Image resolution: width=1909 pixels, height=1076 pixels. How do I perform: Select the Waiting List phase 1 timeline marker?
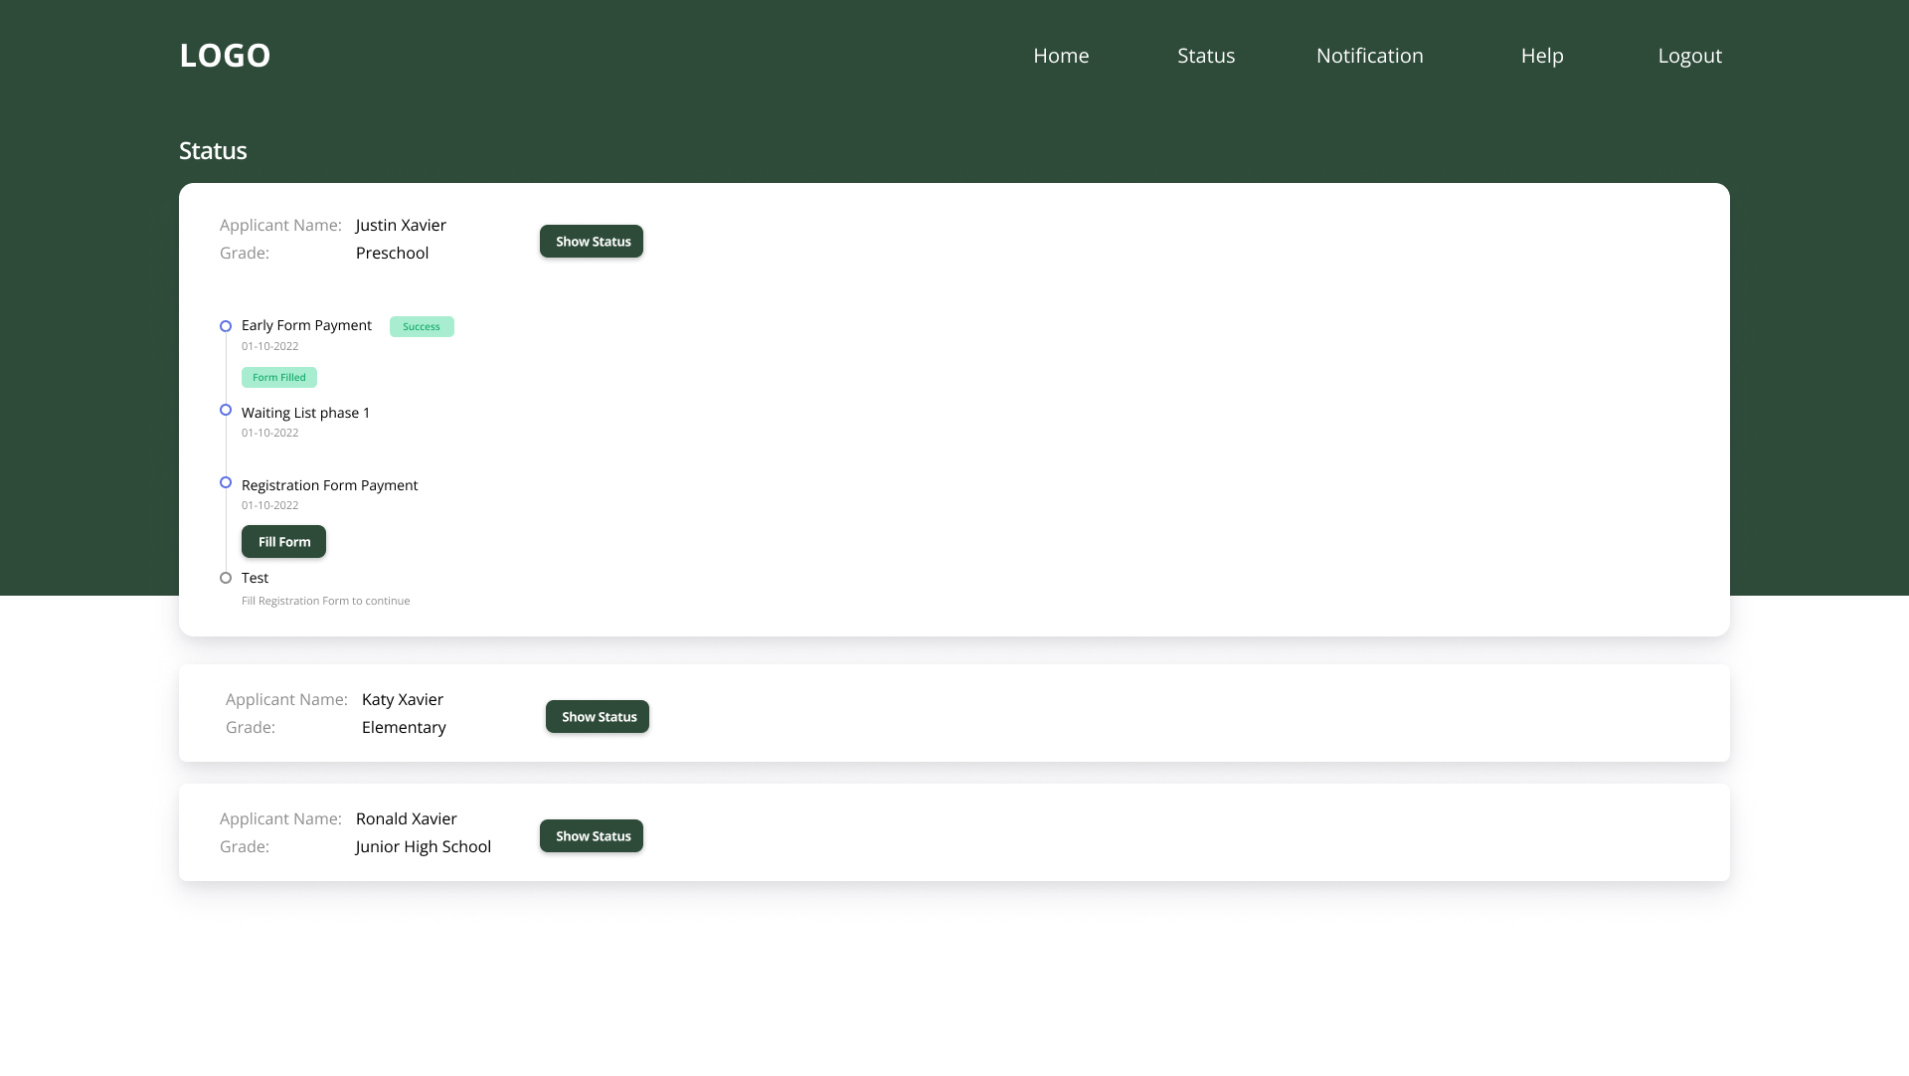[x=226, y=410]
